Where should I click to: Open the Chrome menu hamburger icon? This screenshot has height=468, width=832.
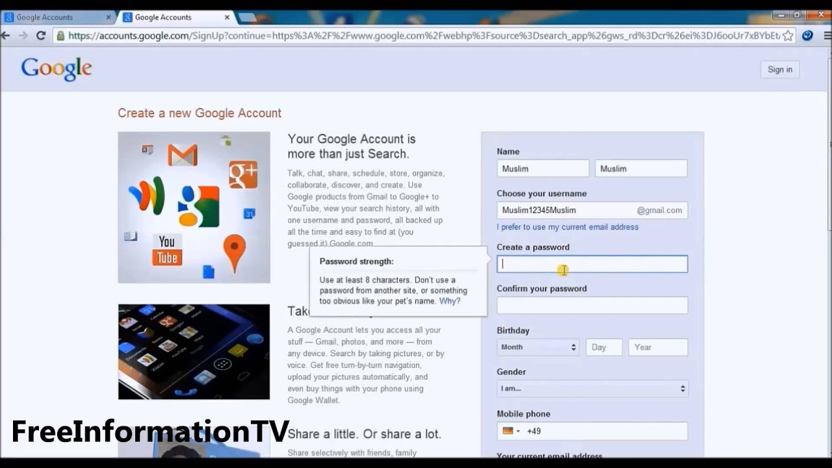pyautogui.click(x=827, y=36)
